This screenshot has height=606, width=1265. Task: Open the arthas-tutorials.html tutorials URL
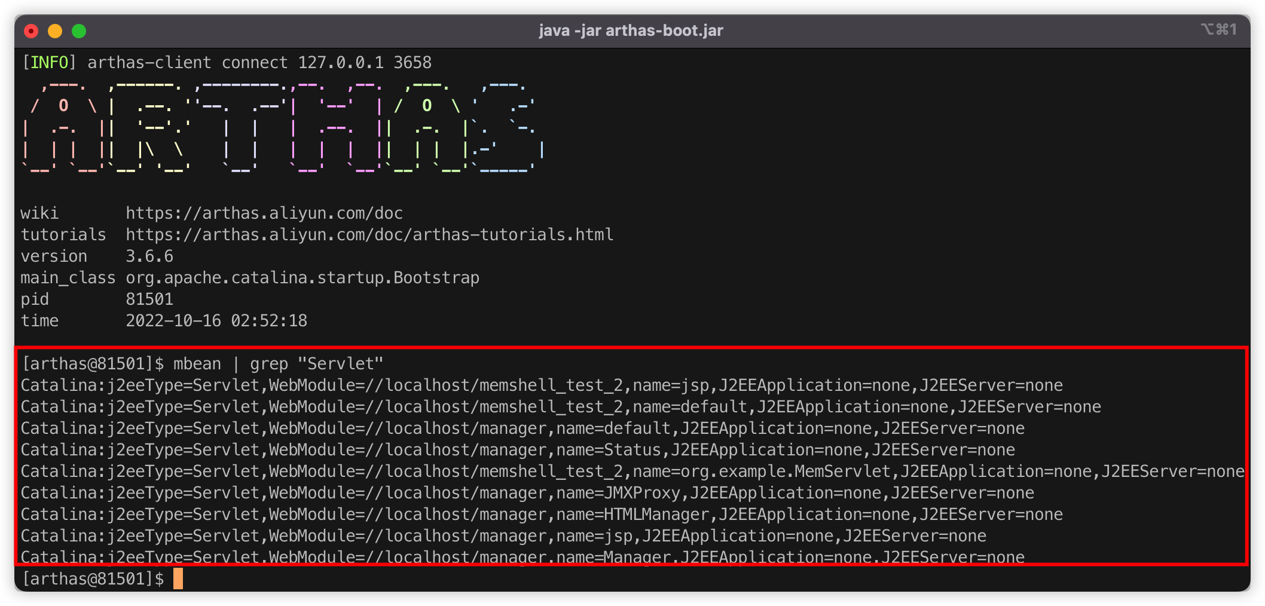pyautogui.click(x=369, y=235)
